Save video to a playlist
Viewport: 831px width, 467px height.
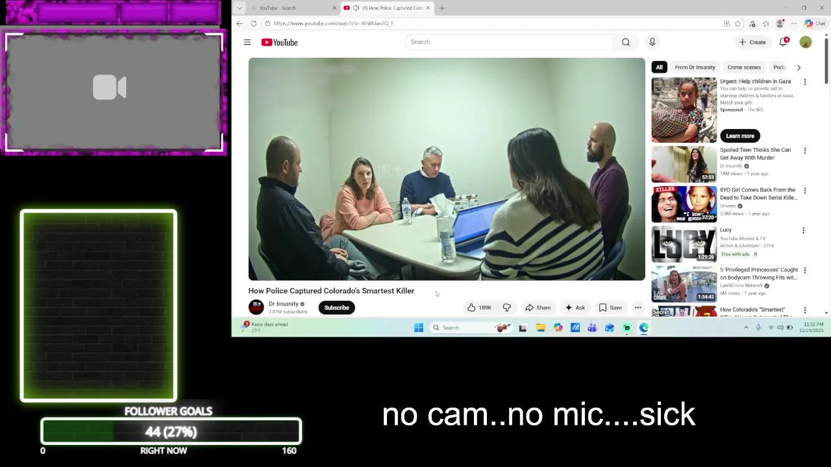[x=610, y=307]
